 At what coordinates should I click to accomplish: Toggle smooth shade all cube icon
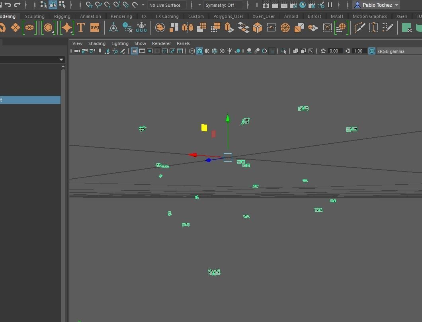pyautogui.click(x=199, y=51)
